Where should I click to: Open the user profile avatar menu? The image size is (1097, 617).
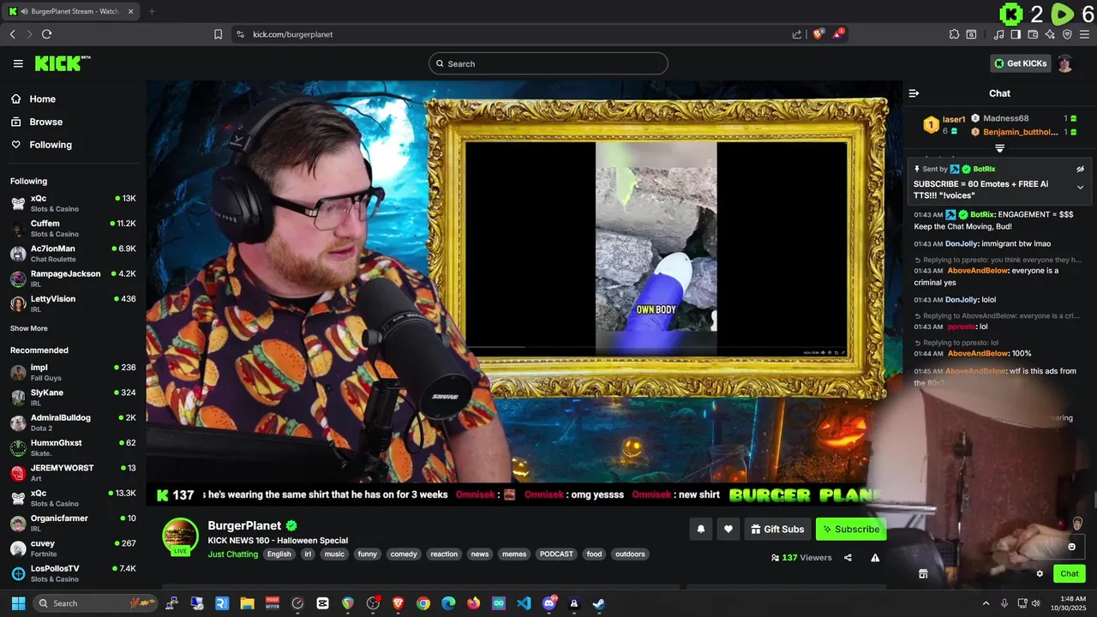[x=1065, y=63]
